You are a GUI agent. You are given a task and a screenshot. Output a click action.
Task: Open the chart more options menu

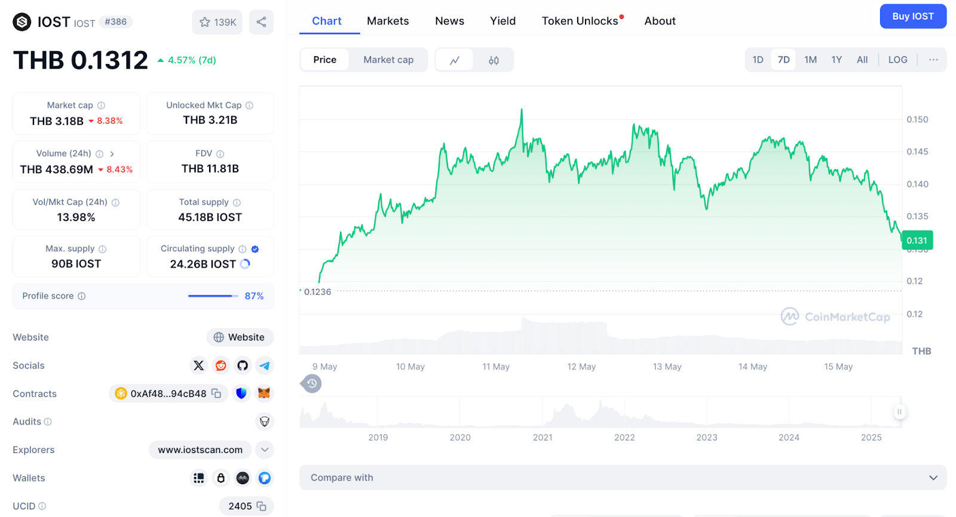pyautogui.click(x=933, y=60)
